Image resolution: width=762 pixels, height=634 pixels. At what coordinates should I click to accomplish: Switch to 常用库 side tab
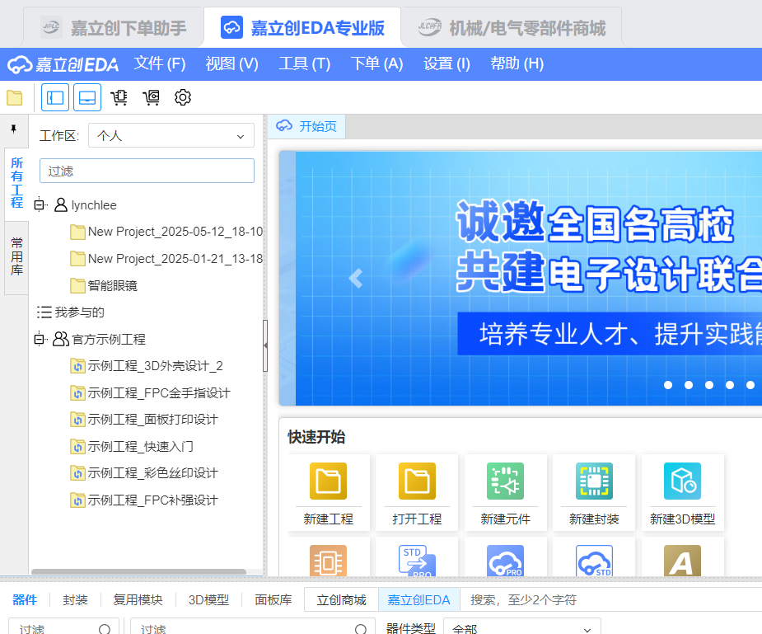pyautogui.click(x=16, y=256)
